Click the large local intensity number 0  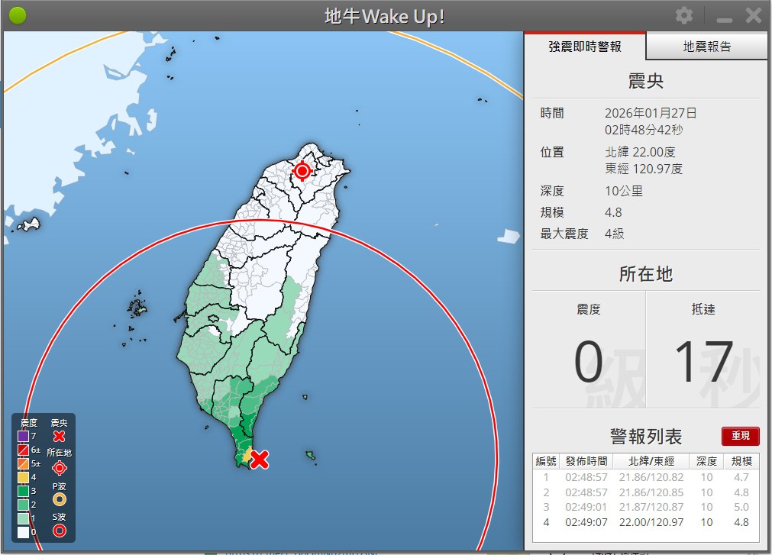tap(589, 362)
